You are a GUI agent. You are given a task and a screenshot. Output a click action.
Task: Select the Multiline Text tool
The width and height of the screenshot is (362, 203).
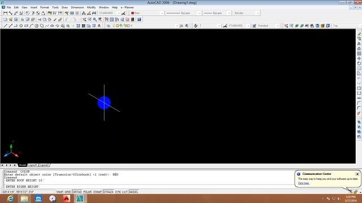click(x=99, y=26)
